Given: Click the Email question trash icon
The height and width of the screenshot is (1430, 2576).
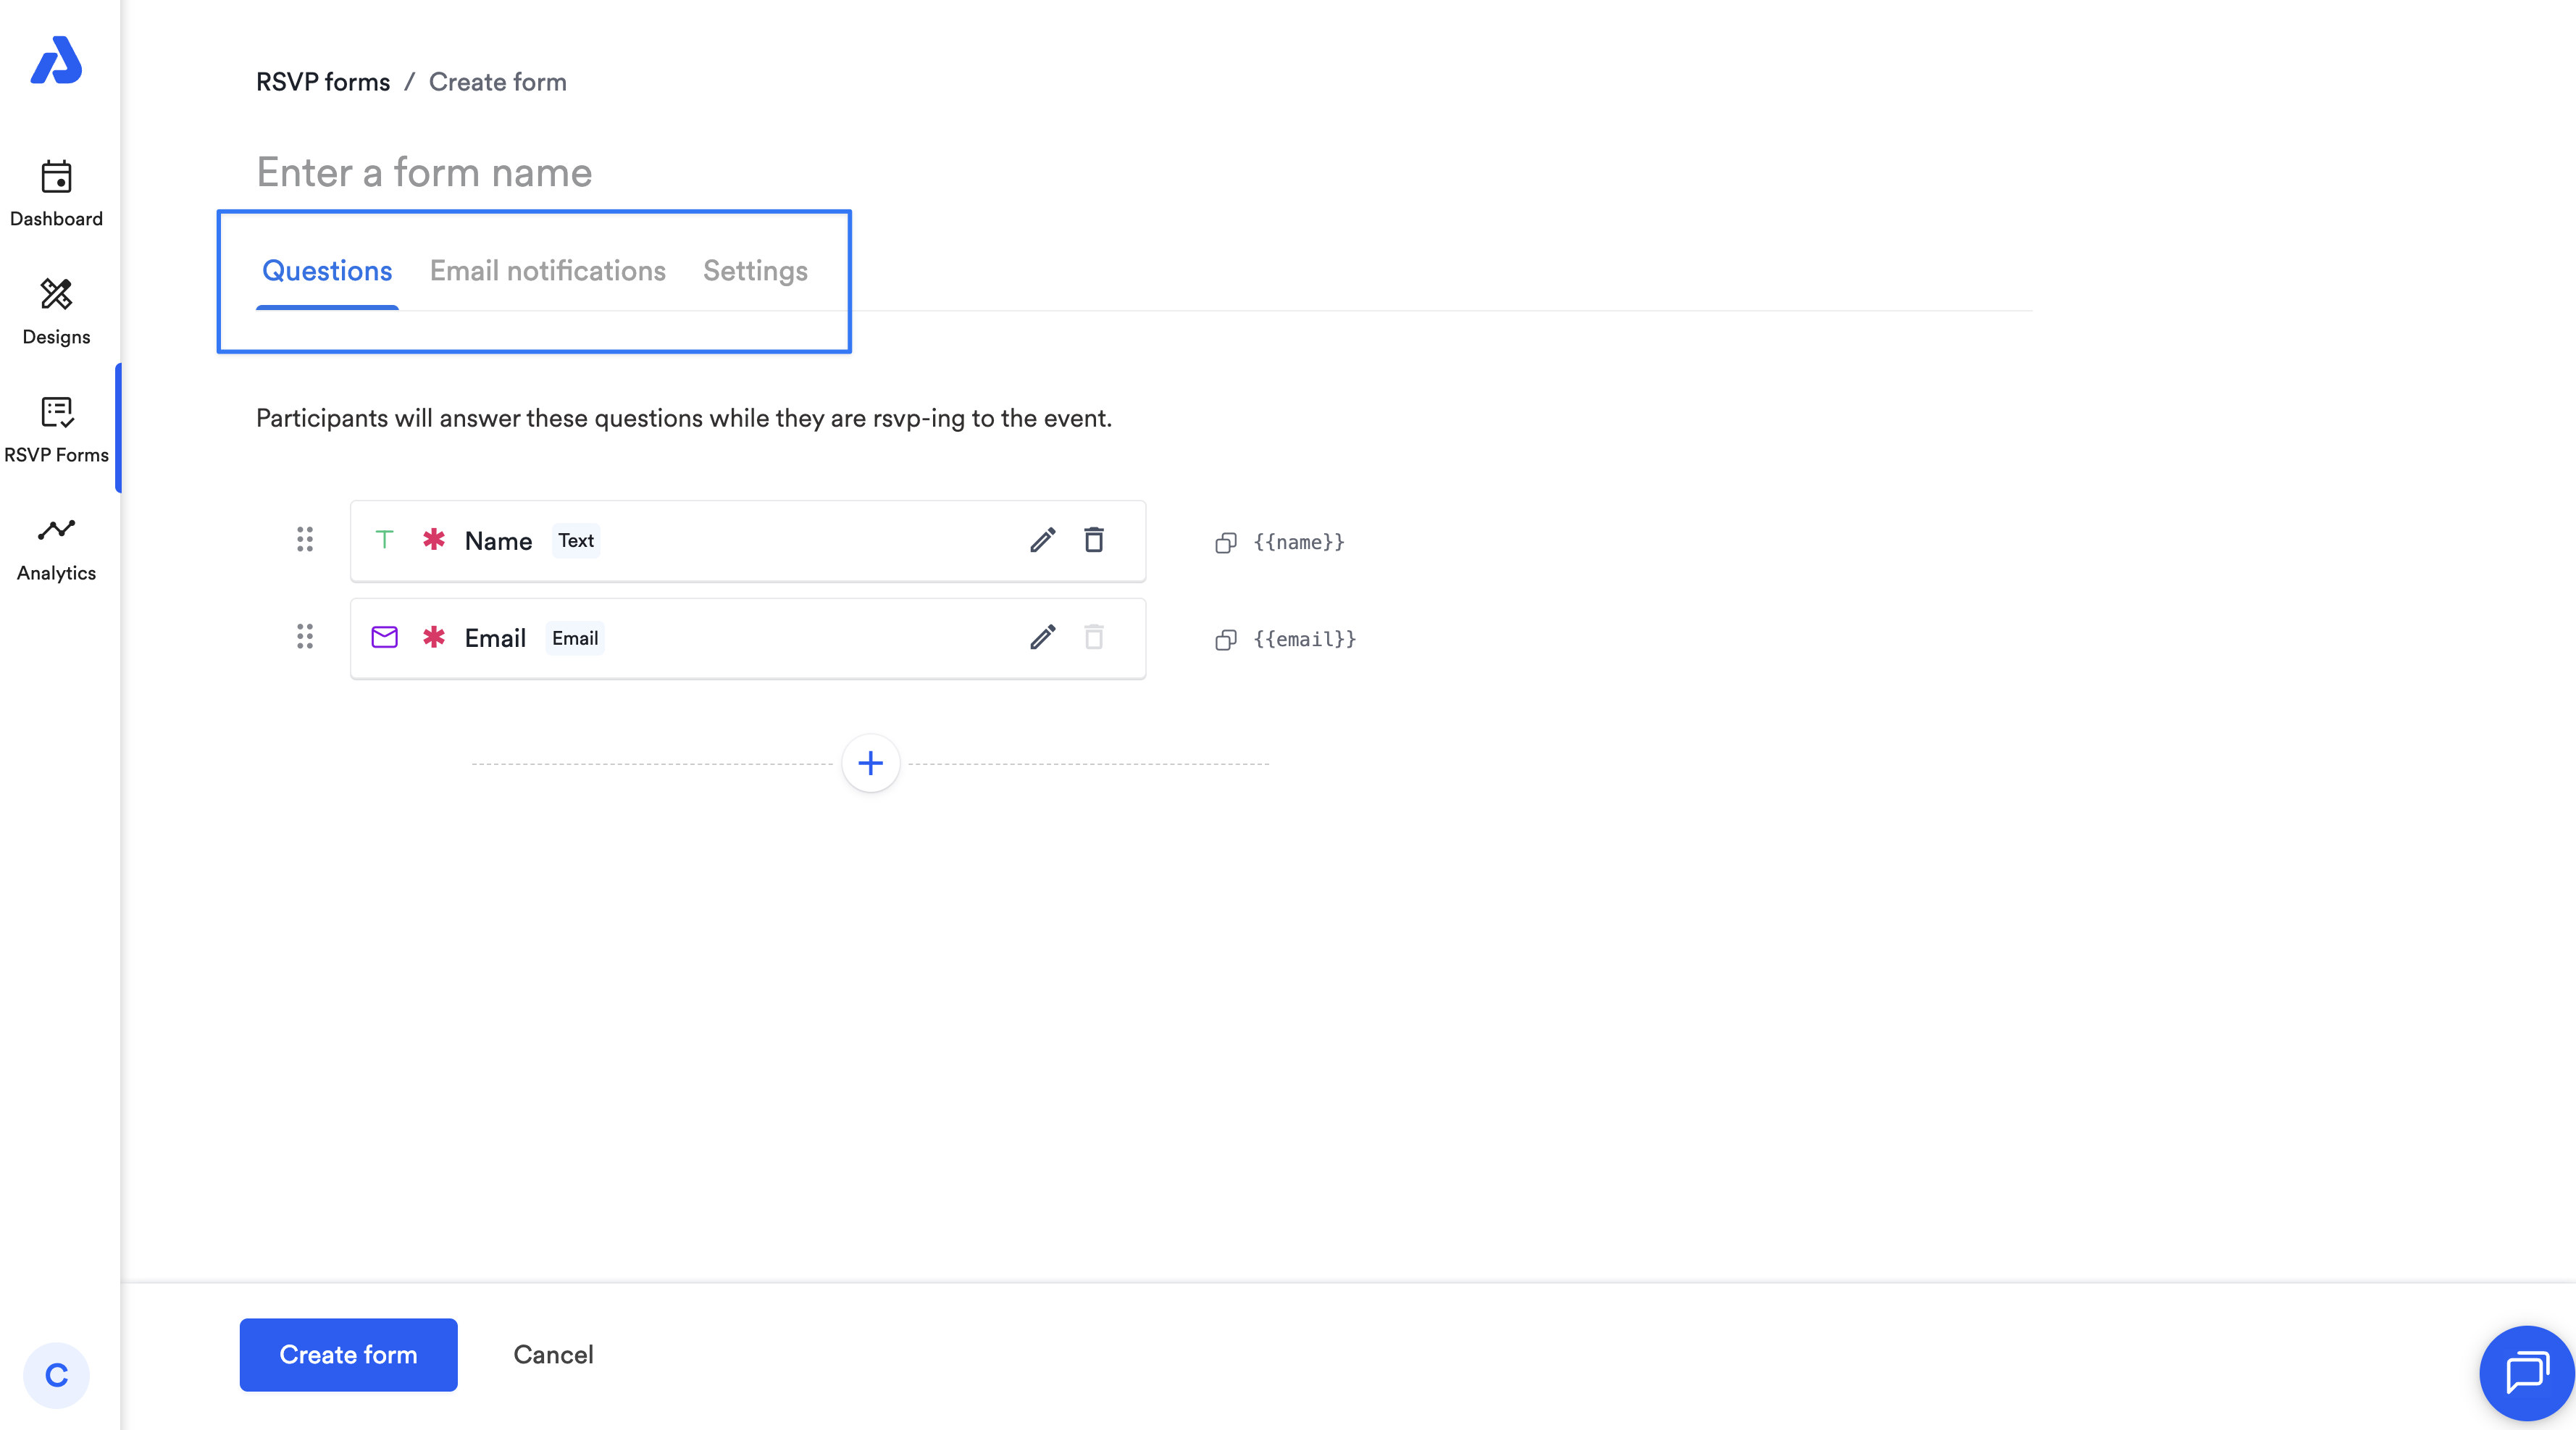Looking at the screenshot, I should coord(1094,638).
